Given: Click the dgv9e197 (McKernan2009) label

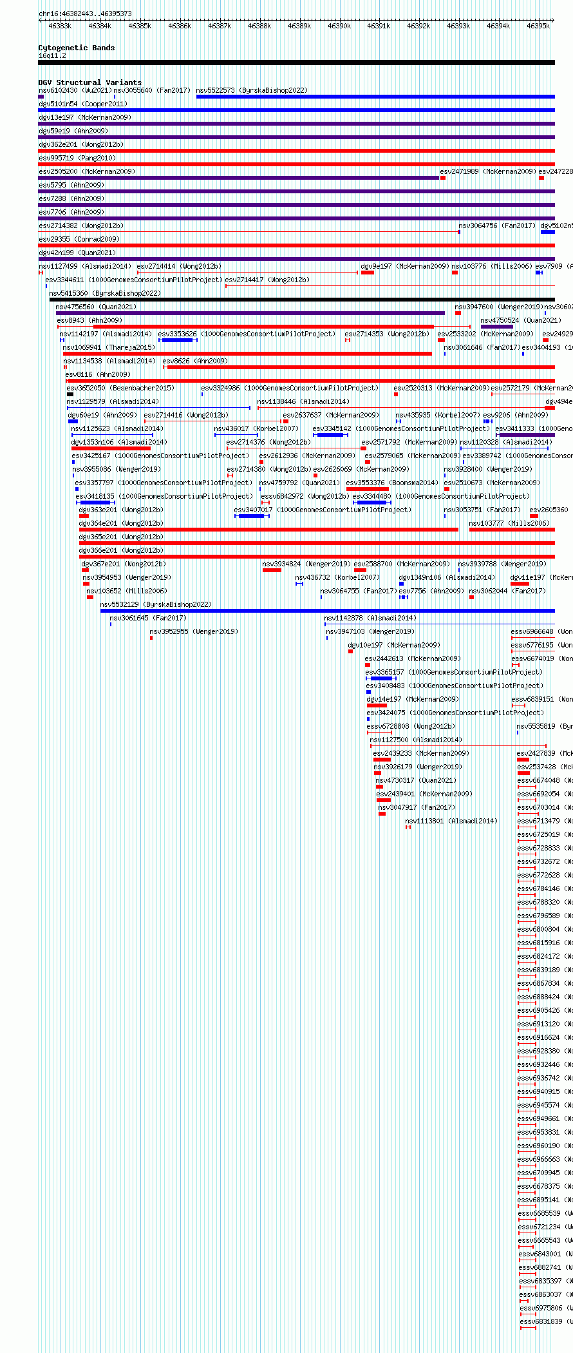Looking at the screenshot, I should [x=405, y=266].
